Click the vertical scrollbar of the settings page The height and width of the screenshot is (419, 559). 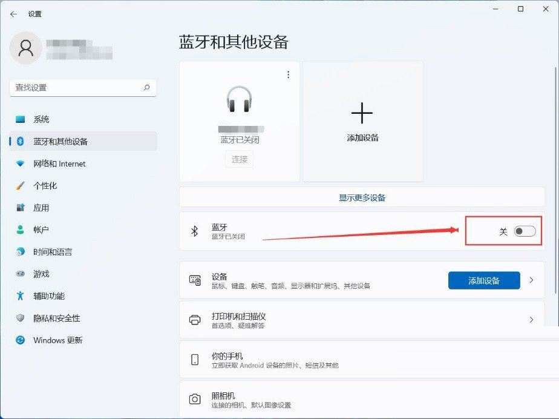555,180
